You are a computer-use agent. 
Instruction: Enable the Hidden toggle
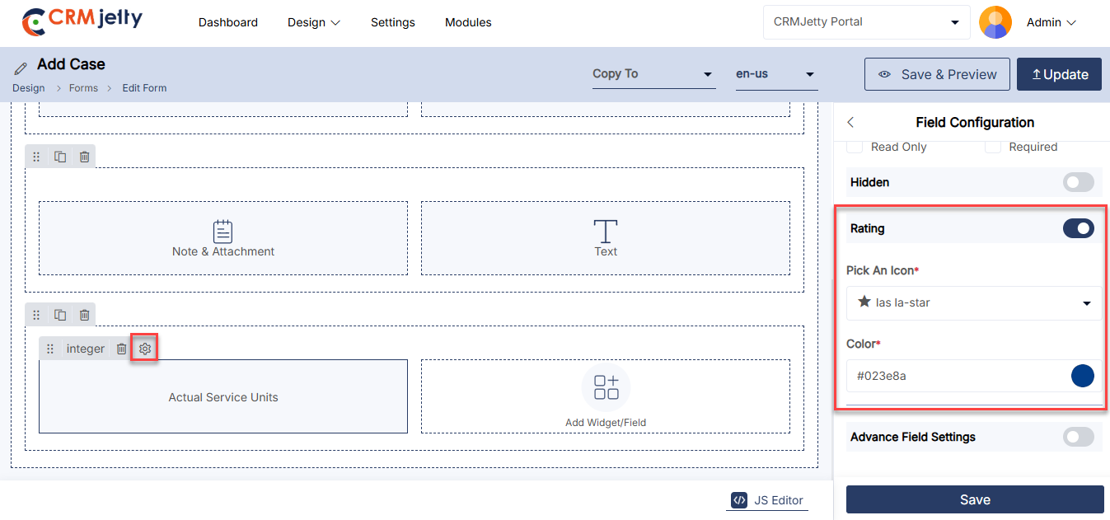click(x=1078, y=182)
